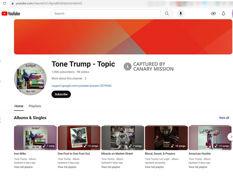Click Updated yesterday text
Viewport: 233px width, 184px height.
tap(155, 163)
